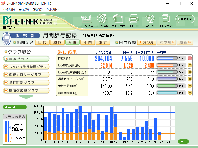Show the 消費カロリーグラフ
This screenshot has height=148, width=198.
pos(26,75)
